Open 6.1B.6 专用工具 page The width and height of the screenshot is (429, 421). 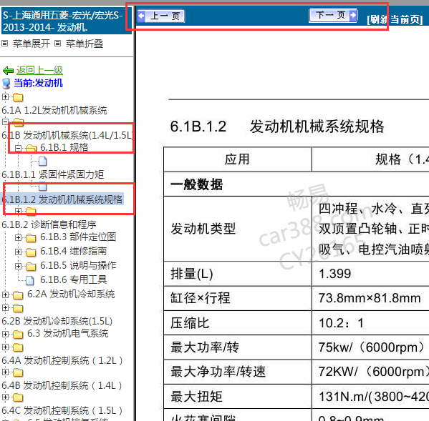click(73, 279)
